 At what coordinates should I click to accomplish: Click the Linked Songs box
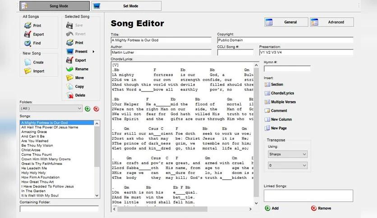(x=308, y=195)
